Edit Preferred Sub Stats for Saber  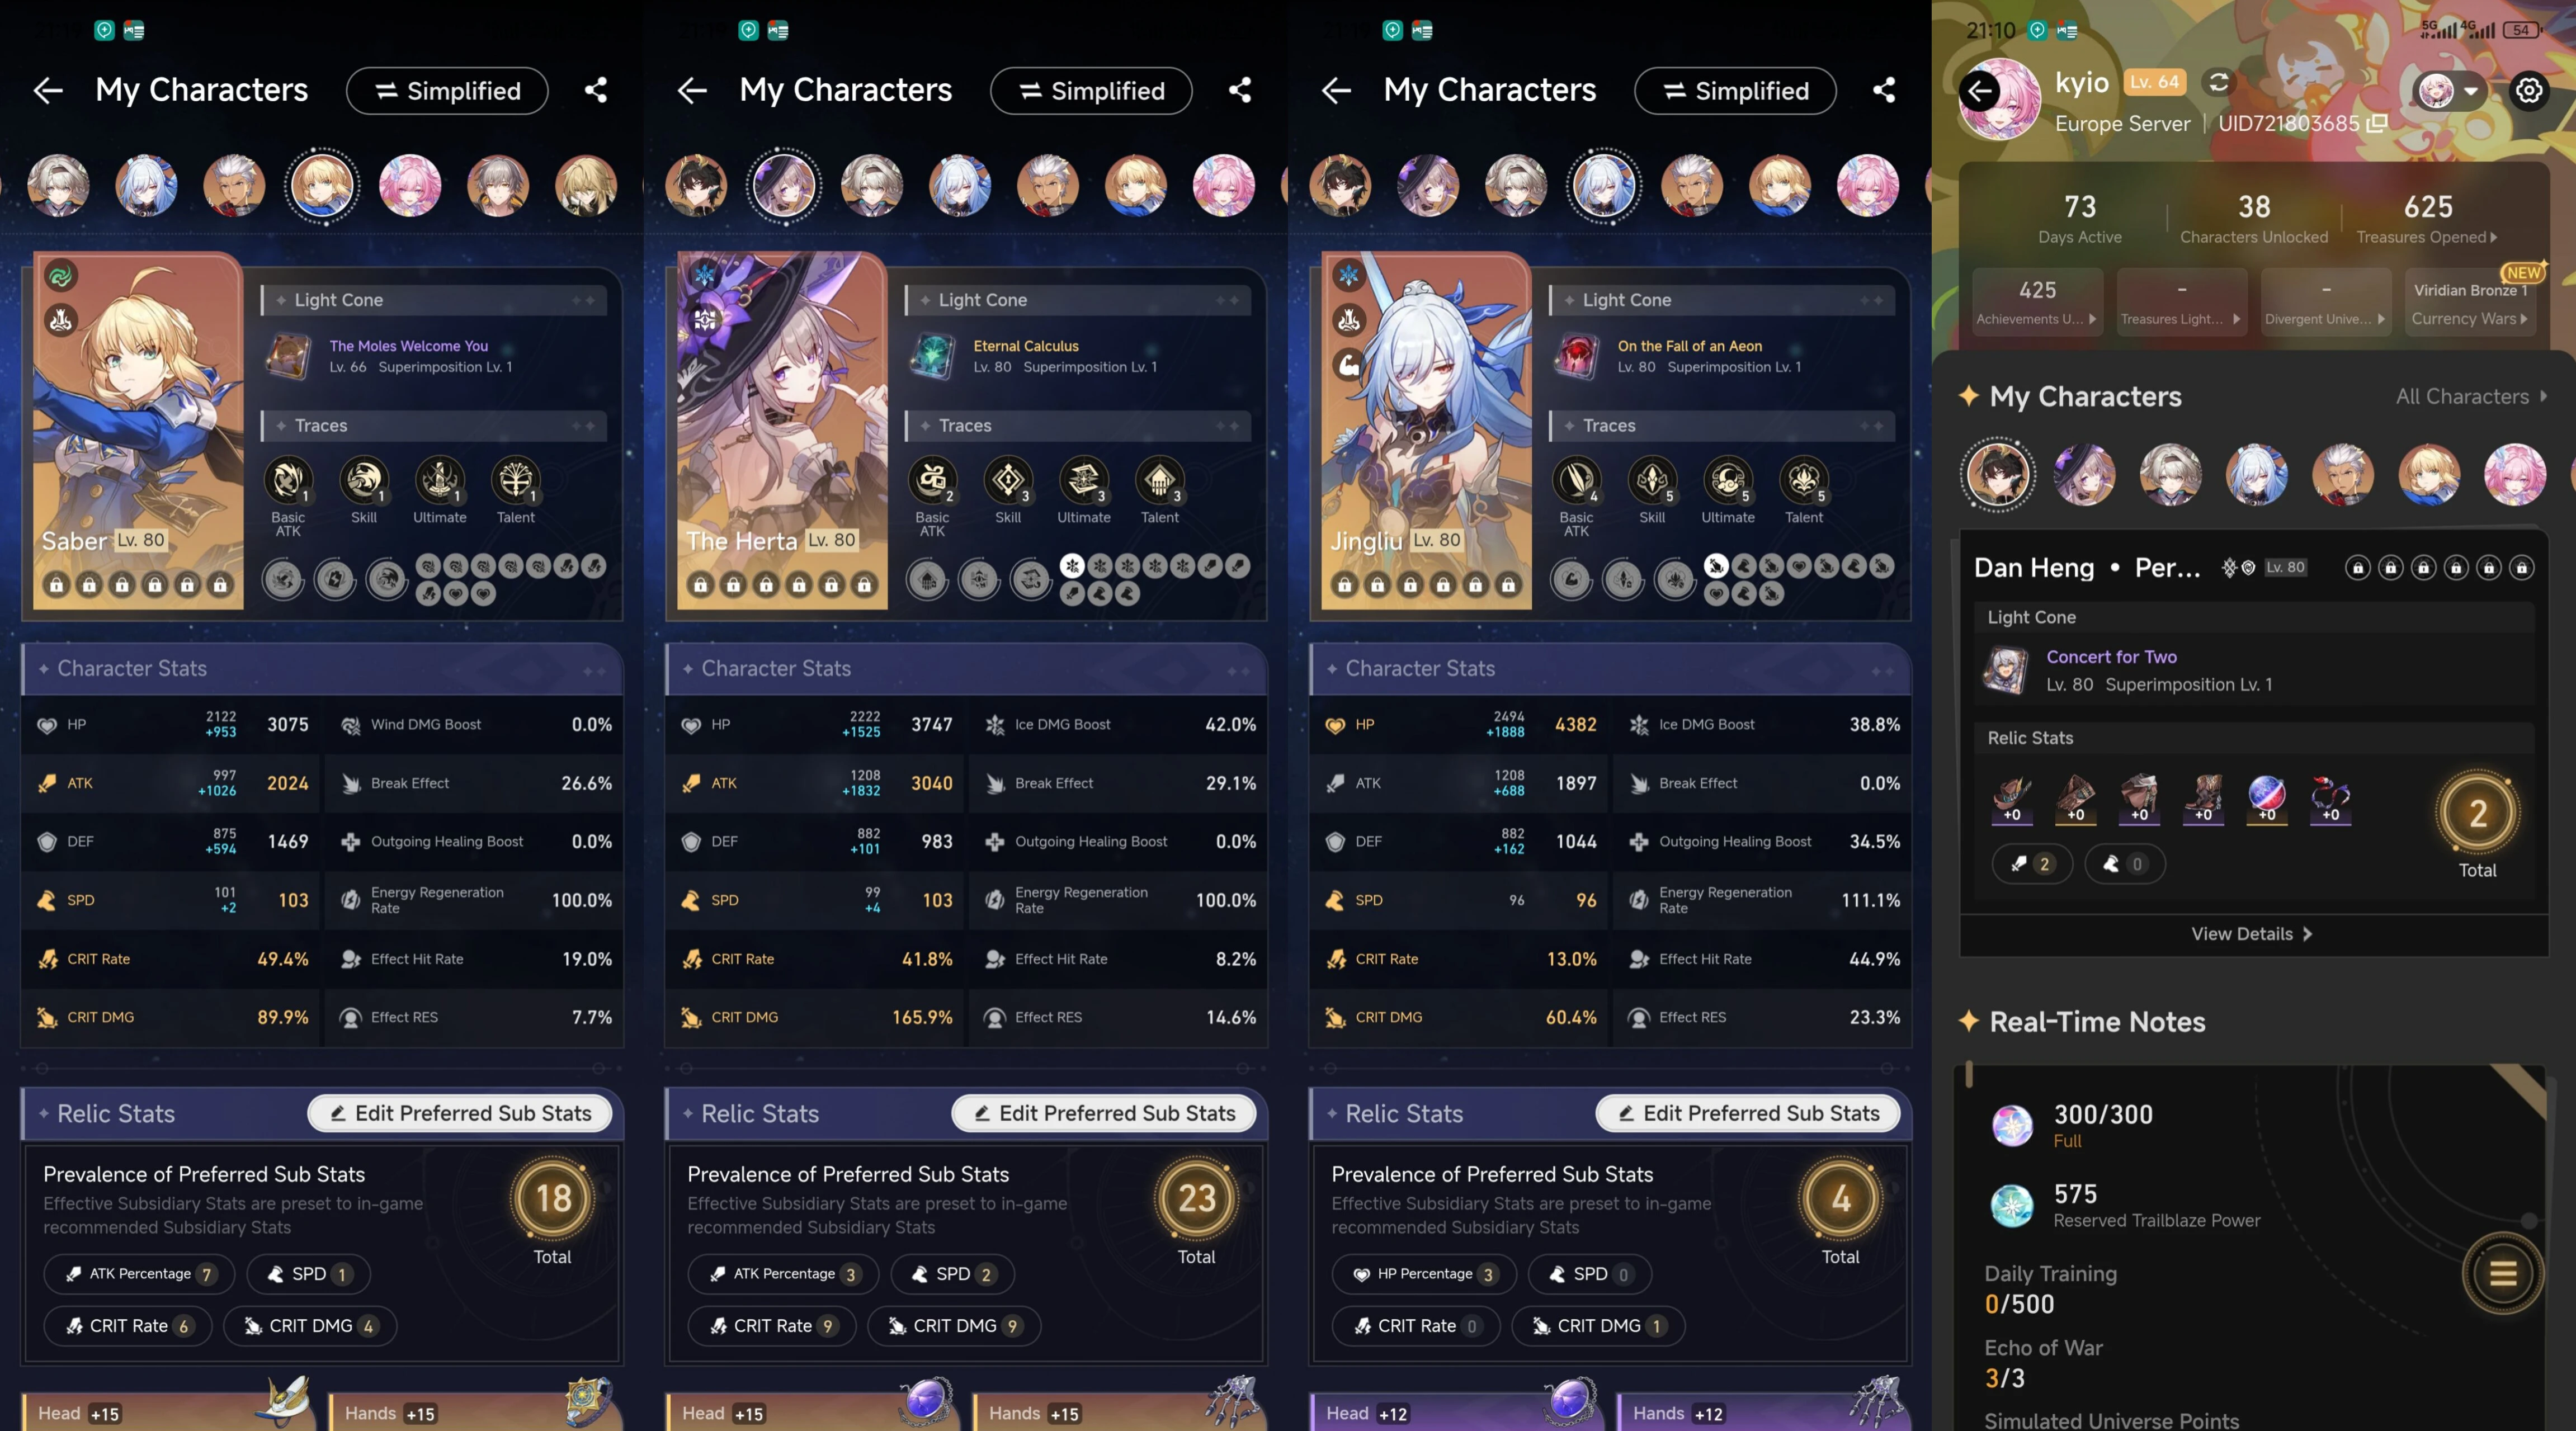click(460, 1113)
